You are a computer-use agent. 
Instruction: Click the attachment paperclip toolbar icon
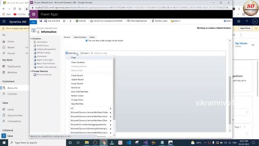point(70,21)
